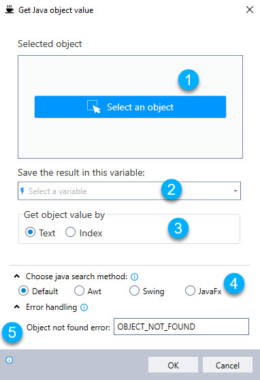Choose the Awt search method
Viewport: 260px width, 380px height.
pyautogui.click(x=88, y=291)
